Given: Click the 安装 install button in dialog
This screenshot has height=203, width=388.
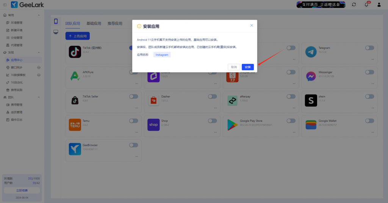Looking at the screenshot, I should [247, 67].
